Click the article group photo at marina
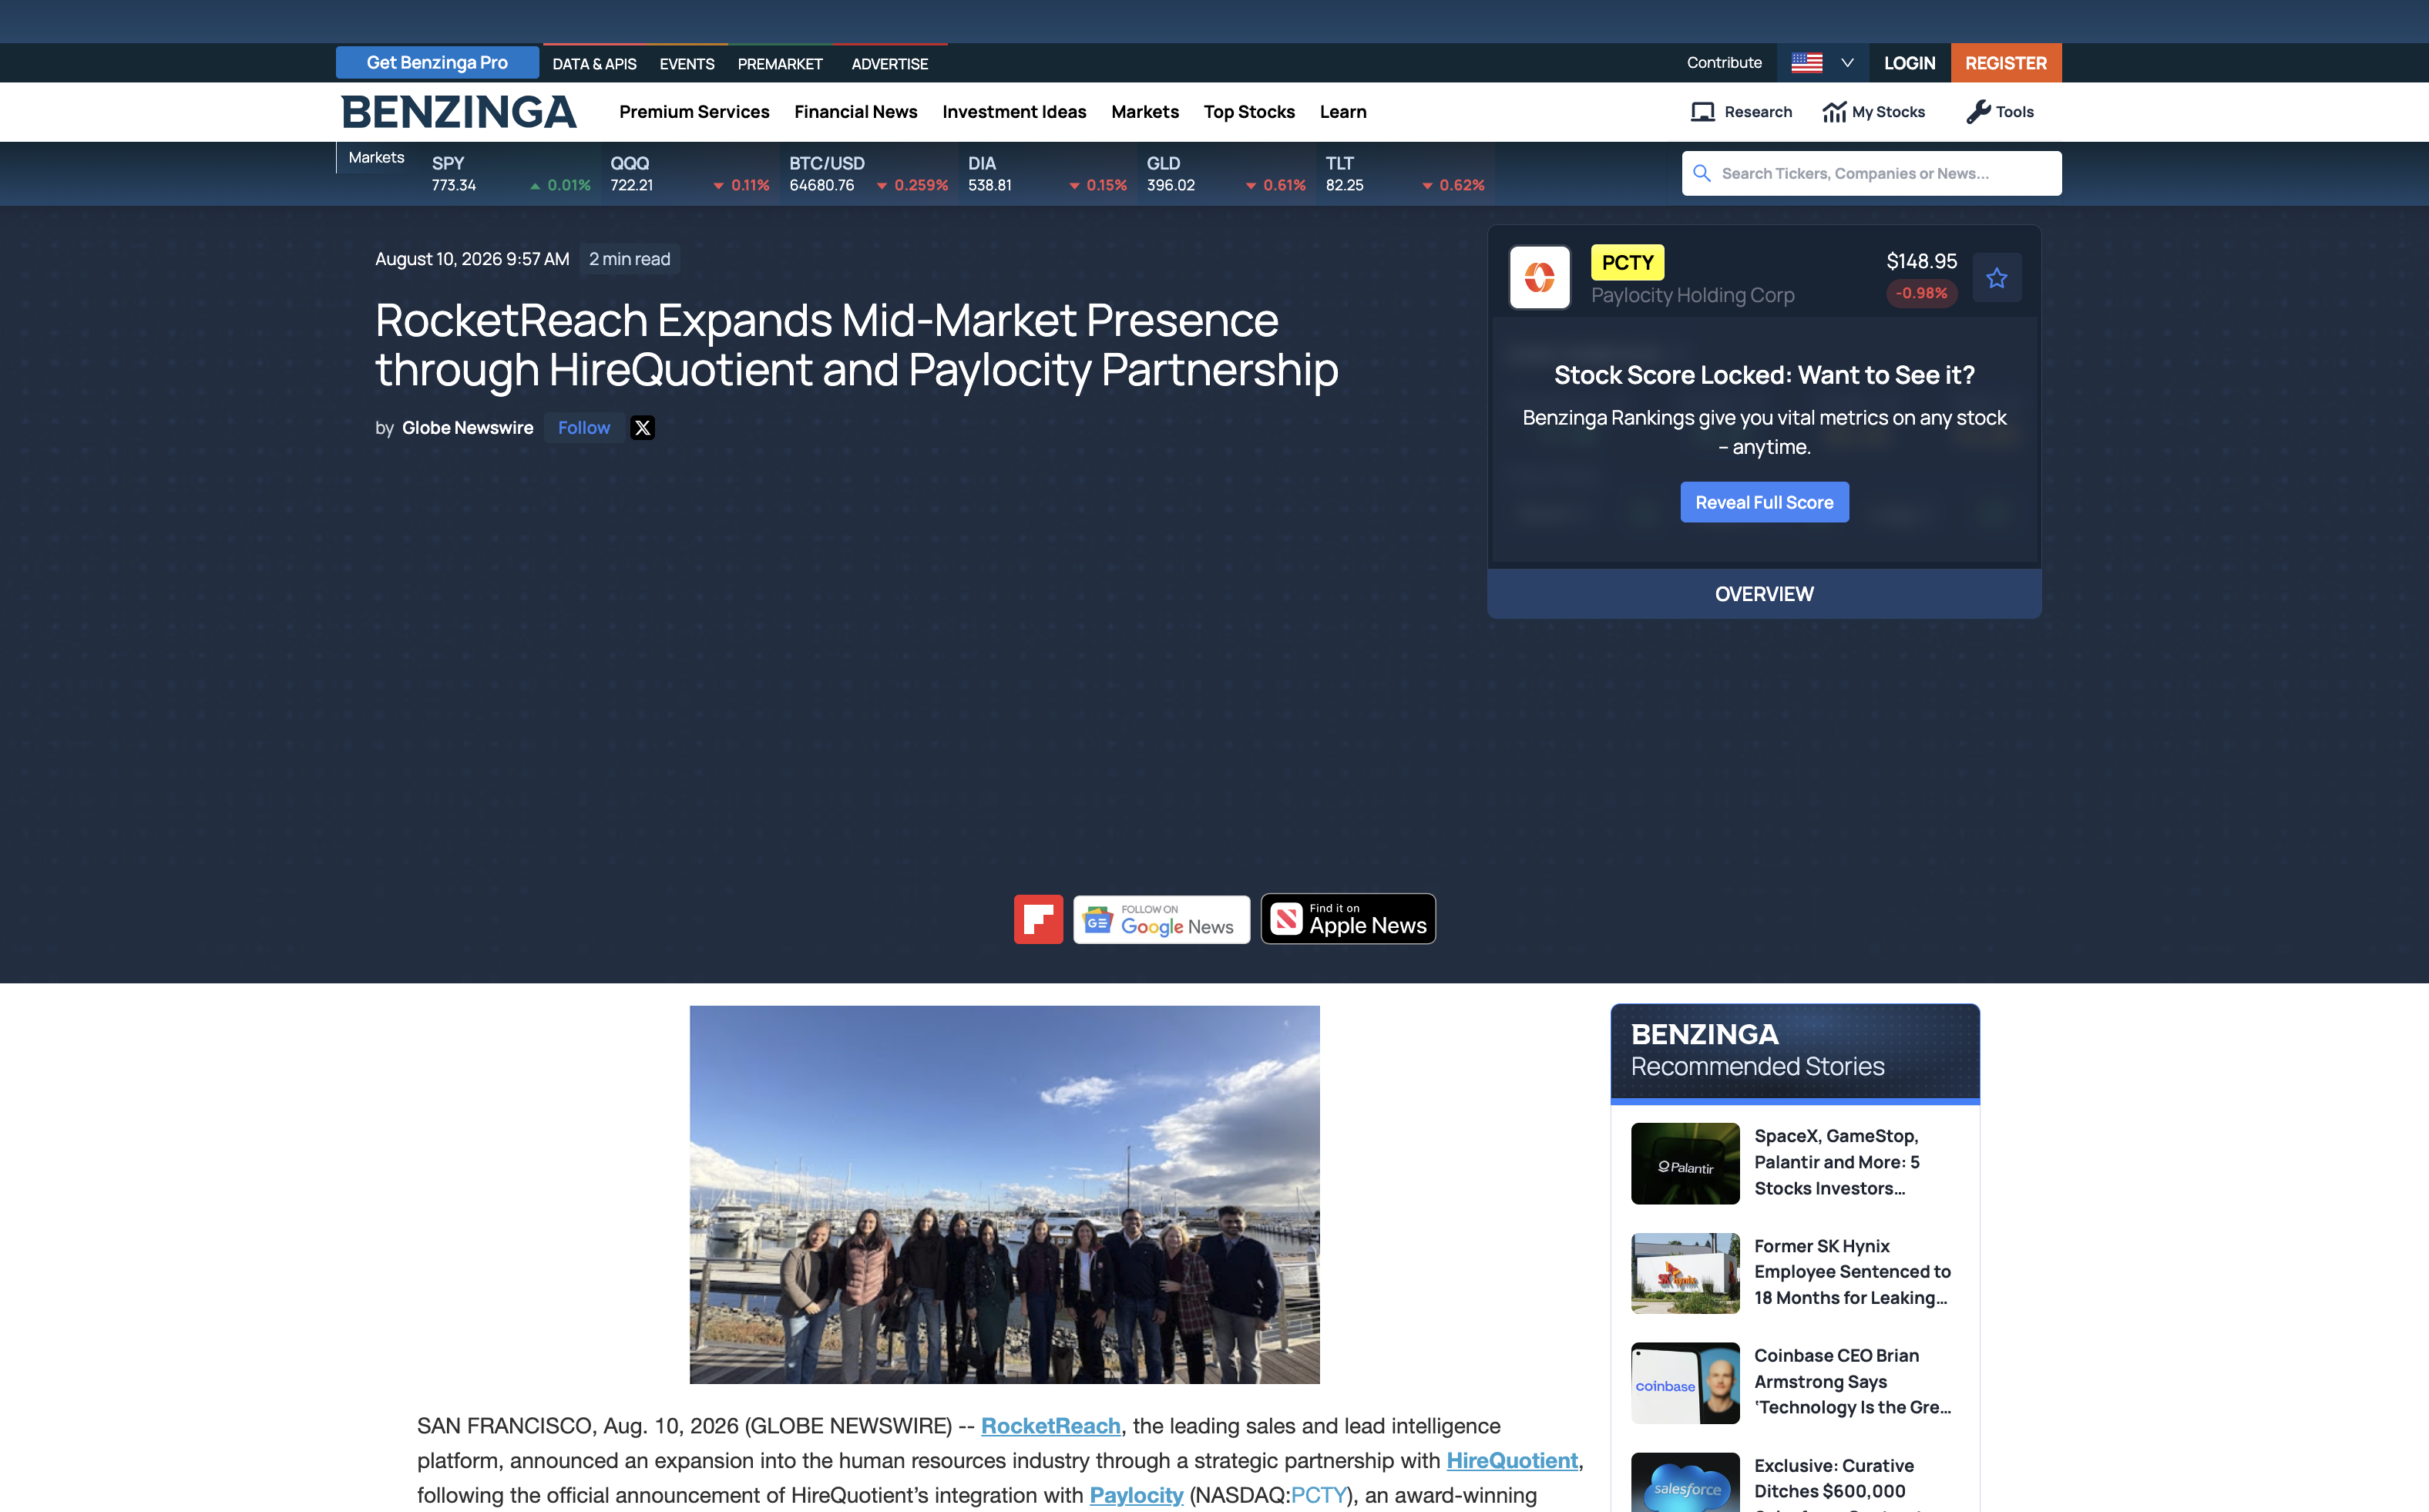 (1004, 1194)
